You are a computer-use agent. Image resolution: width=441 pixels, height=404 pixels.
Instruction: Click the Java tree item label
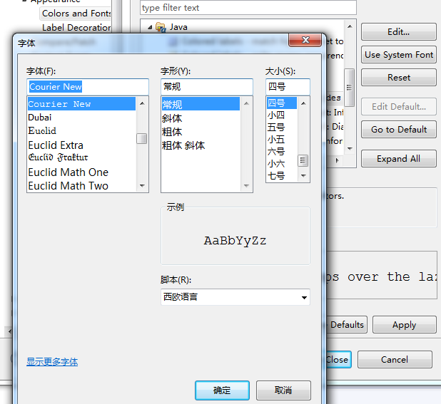click(x=178, y=27)
